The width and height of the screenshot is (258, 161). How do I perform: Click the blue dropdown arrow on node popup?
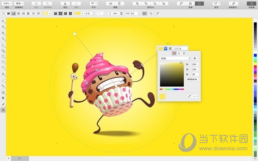(166, 49)
